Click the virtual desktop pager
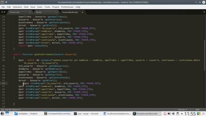The image size is (206, 116). coord(9,113)
